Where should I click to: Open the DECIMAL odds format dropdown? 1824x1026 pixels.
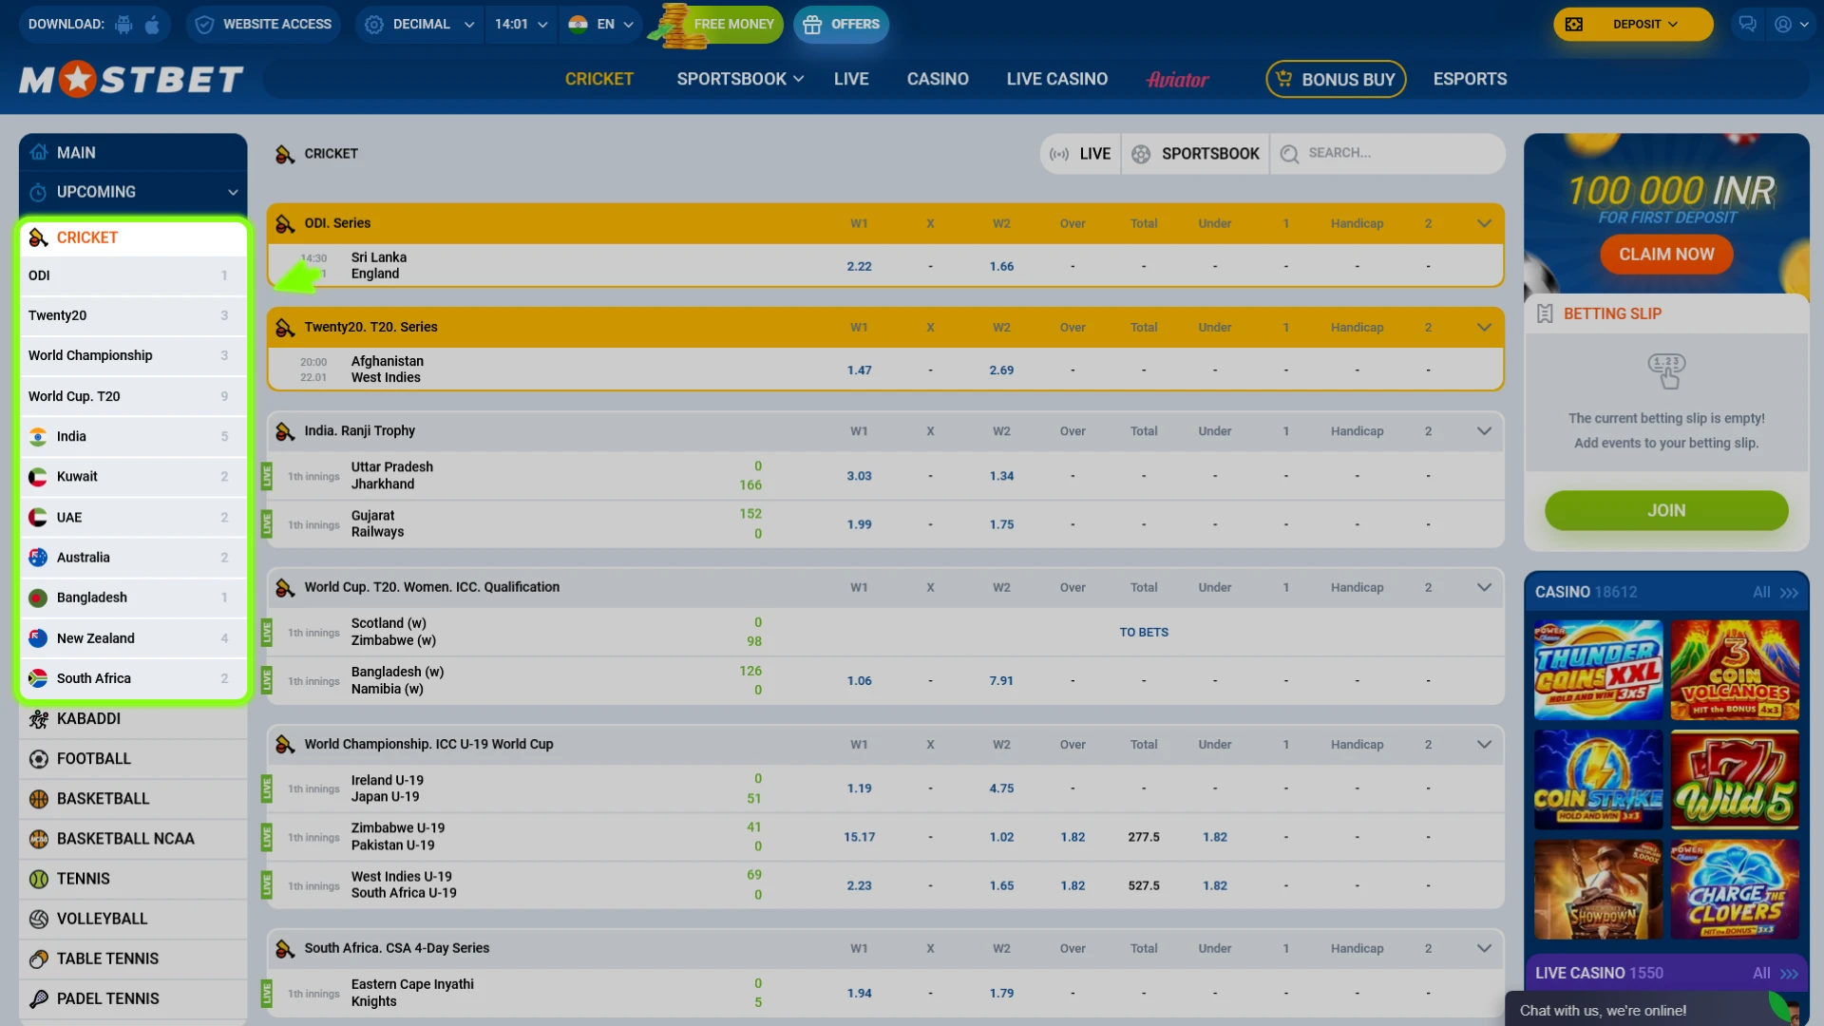point(418,24)
